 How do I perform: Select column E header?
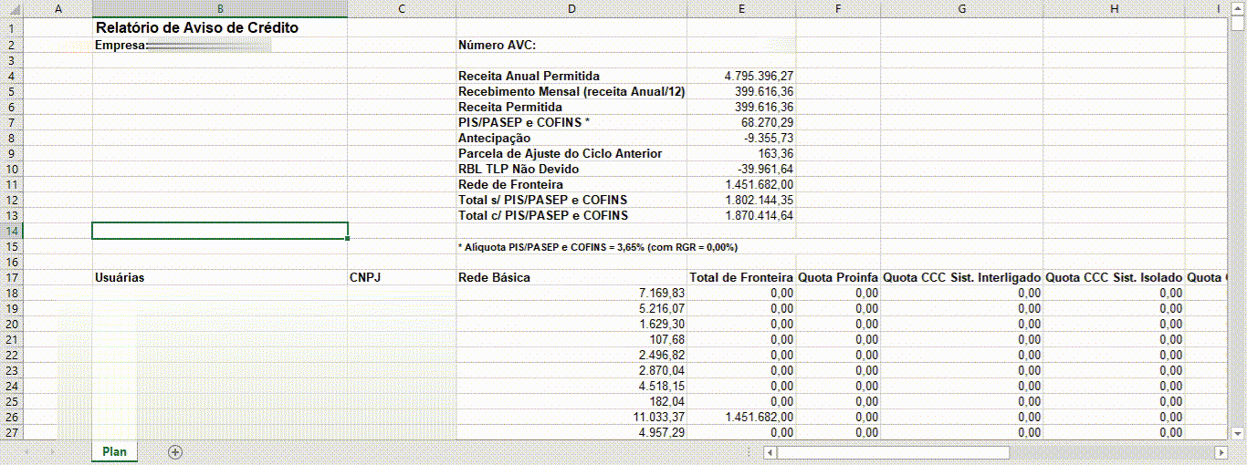point(741,8)
